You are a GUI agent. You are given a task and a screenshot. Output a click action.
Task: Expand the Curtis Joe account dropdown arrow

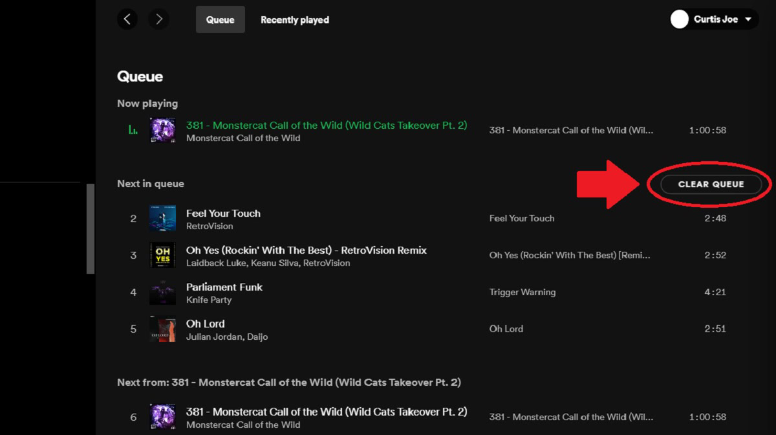click(748, 19)
